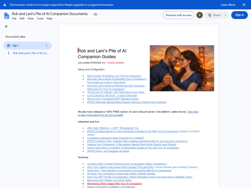Open Rob's Guide To Building First AI Companion
This screenshot has height=188, width=251.
[114, 76]
